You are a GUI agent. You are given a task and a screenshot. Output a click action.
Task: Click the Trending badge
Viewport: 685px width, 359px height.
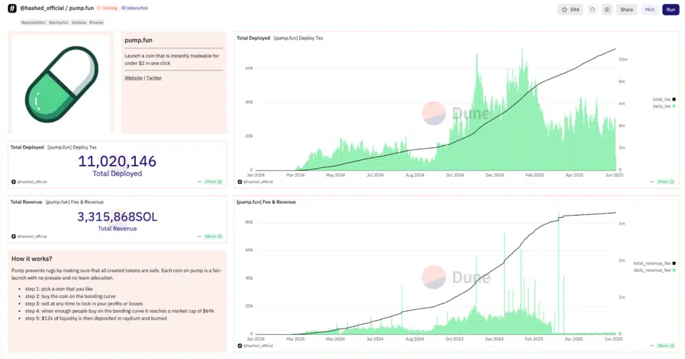[108, 8]
